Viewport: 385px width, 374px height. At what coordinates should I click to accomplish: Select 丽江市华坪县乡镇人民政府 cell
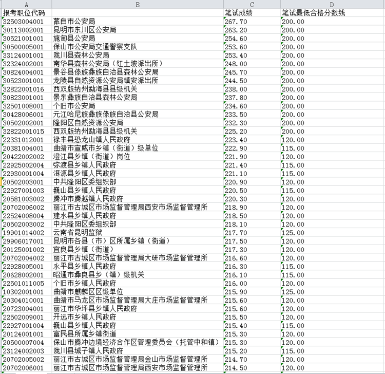(138, 309)
